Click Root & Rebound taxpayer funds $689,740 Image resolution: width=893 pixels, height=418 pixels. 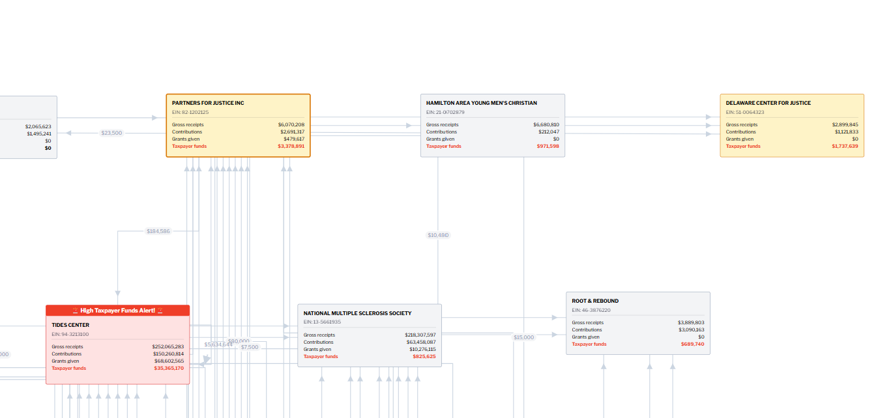pyautogui.click(x=693, y=344)
